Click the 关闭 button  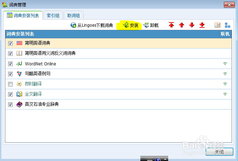click(x=219, y=152)
